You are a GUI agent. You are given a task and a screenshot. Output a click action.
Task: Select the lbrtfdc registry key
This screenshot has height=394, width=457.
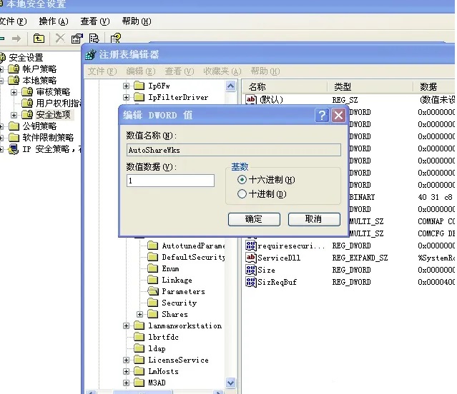(163, 337)
